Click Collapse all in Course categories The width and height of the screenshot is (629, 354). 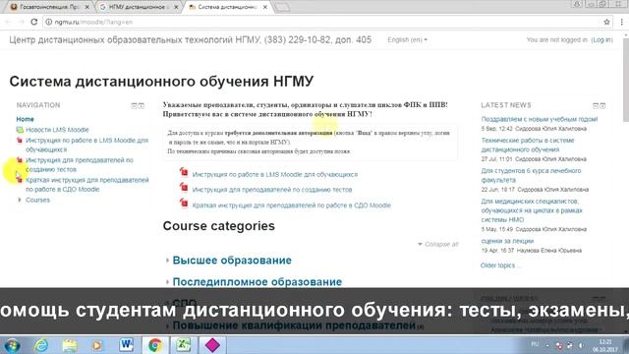438,244
